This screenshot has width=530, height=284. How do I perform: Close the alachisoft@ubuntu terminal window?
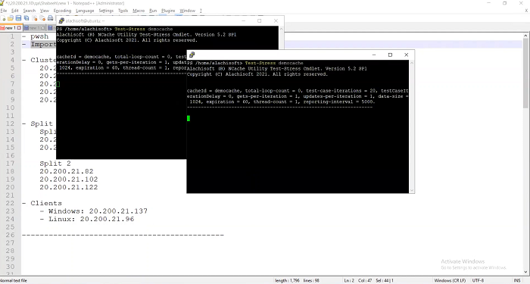point(276,20)
